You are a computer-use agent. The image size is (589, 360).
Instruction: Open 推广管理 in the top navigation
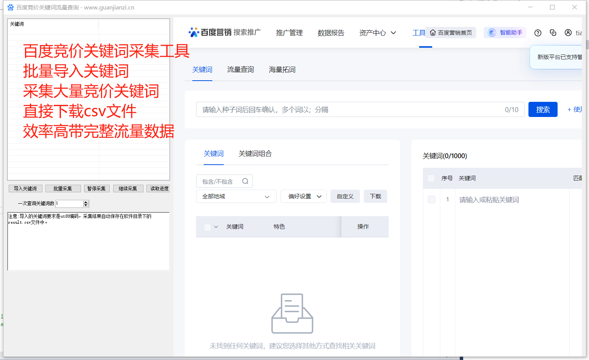pyautogui.click(x=289, y=33)
